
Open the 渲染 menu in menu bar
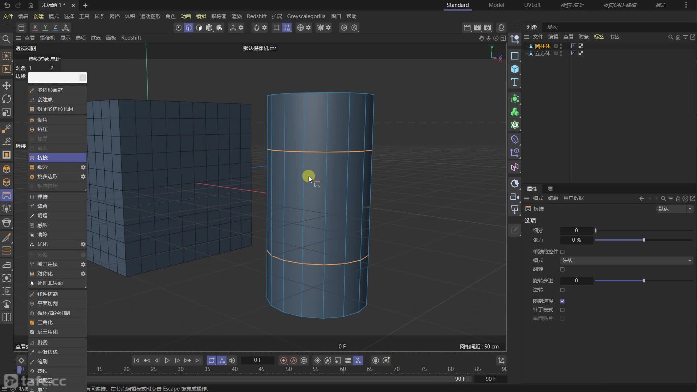click(237, 16)
